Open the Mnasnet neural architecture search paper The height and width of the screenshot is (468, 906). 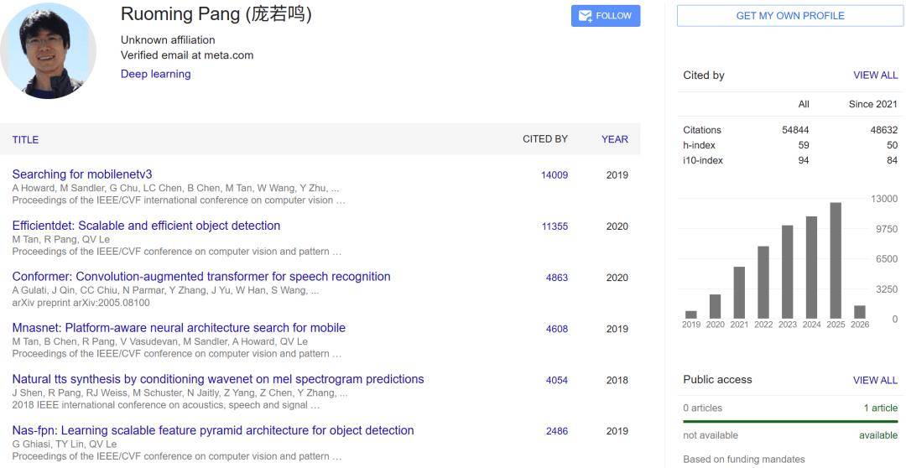179,328
